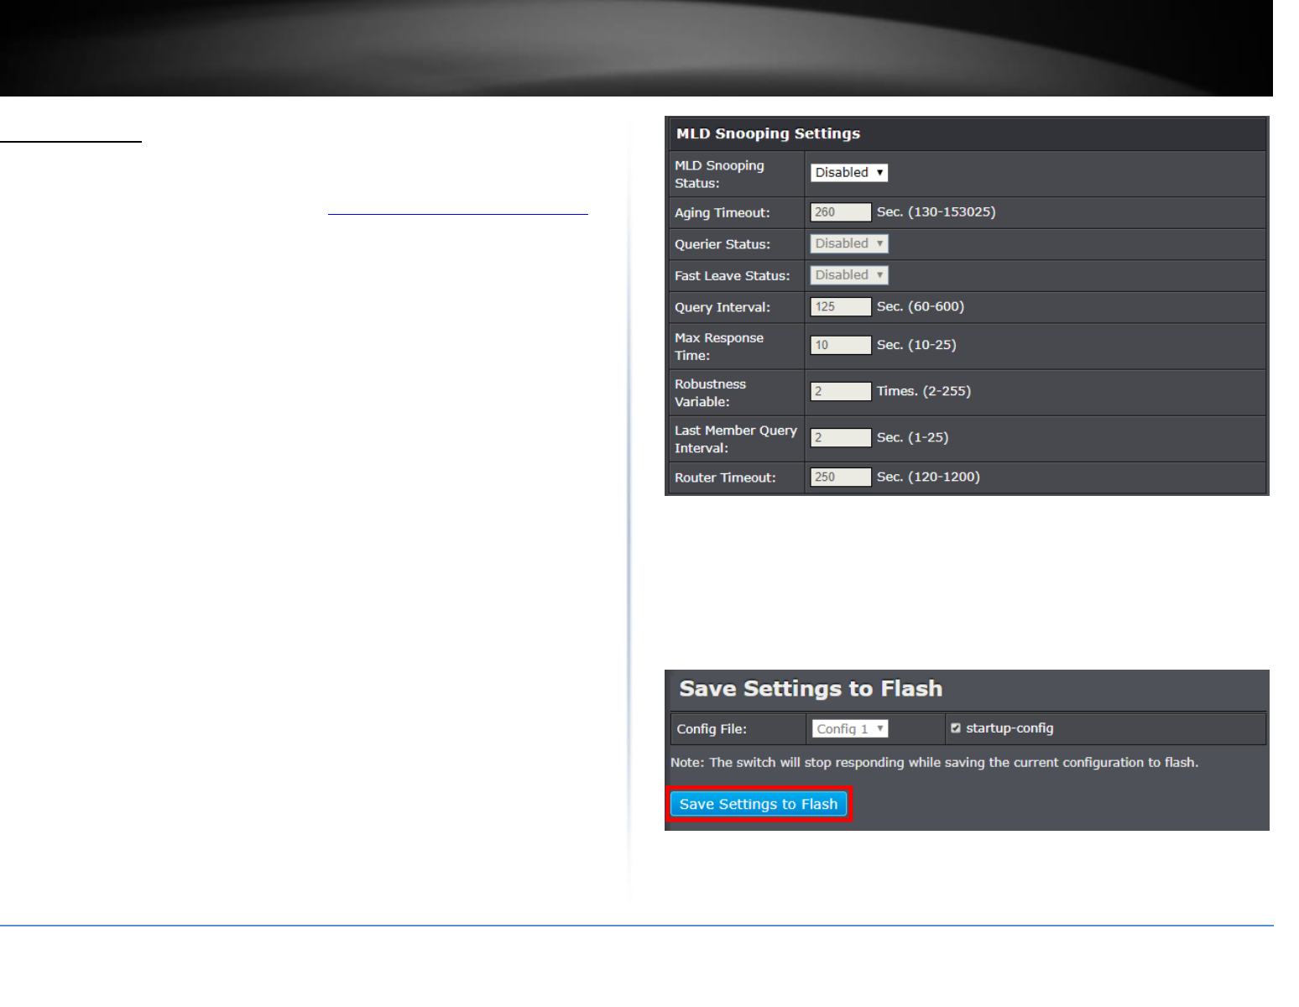Click the 'Sec. (60-600)' range text
This screenshot has width=1299, height=1007.
coord(920,306)
